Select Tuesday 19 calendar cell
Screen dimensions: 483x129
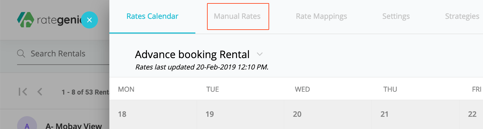pyautogui.click(x=240, y=114)
